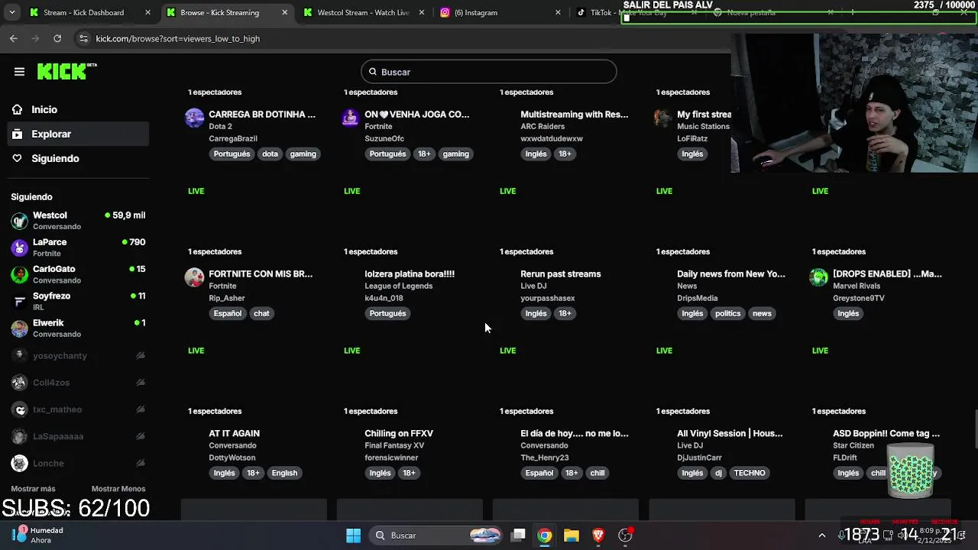
Task: Show hidden system tray icons
Action: pyautogui.click(x=821, y=535)
